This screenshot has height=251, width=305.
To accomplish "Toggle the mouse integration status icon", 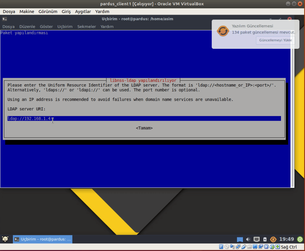I will coord(272,247).
